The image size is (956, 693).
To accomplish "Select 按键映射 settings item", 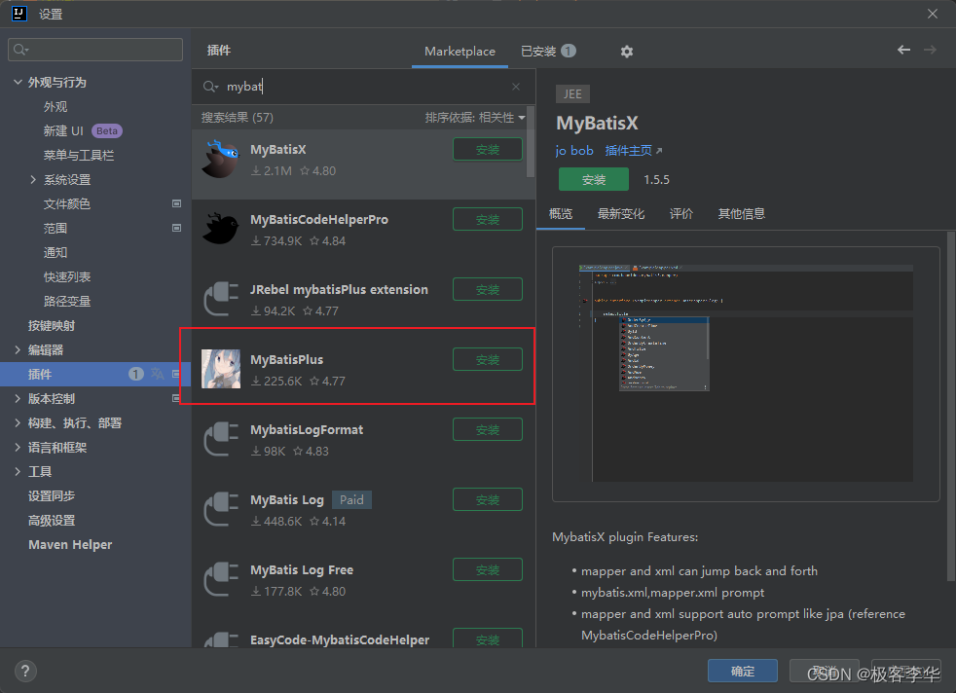I will point(52,325).
